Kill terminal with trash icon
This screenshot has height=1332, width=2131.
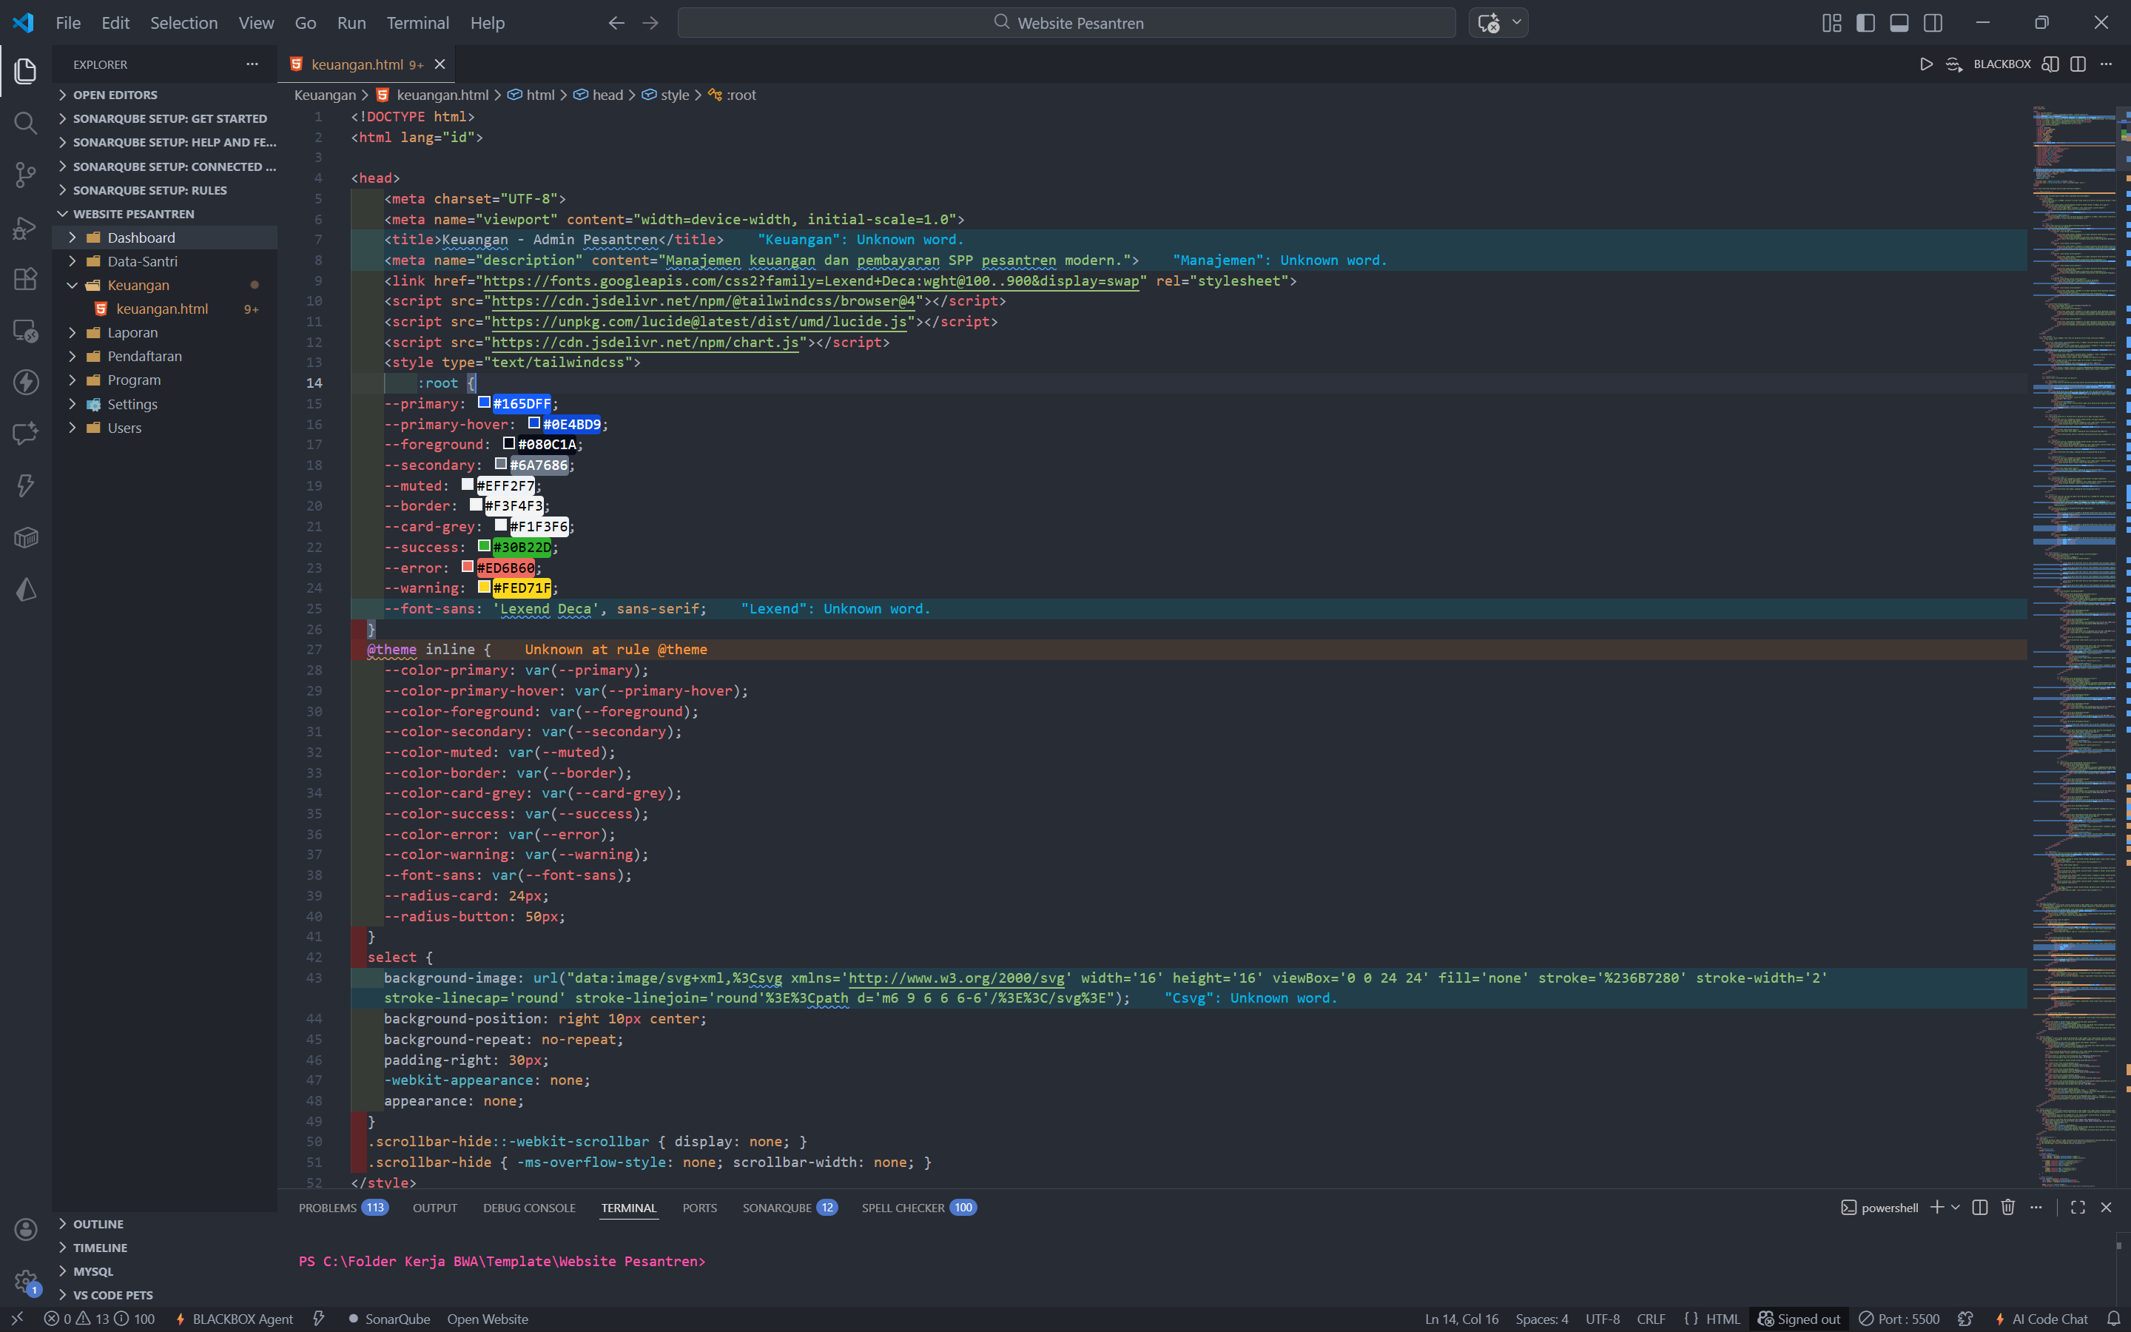coord(2007,1207)
